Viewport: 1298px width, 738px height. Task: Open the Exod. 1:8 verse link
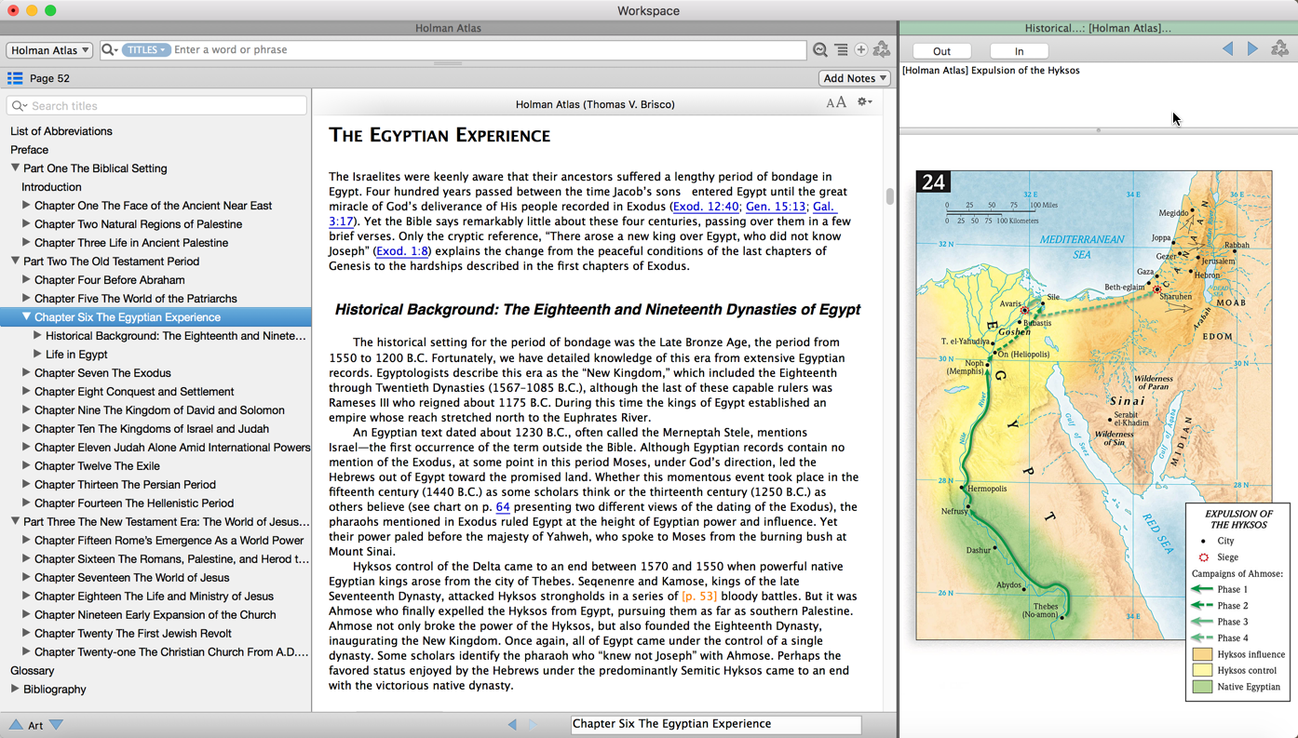[402, 251]
